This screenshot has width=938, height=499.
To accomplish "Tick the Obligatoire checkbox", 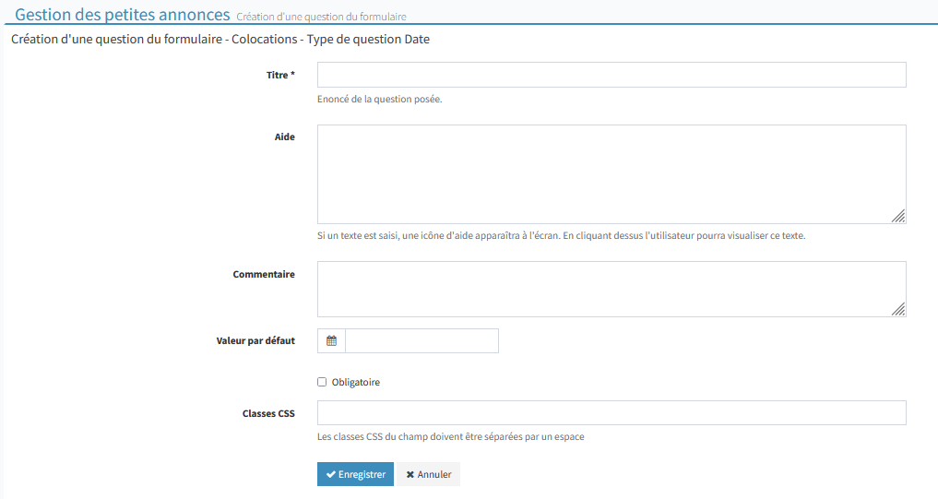I will click(x=322, y=382).
